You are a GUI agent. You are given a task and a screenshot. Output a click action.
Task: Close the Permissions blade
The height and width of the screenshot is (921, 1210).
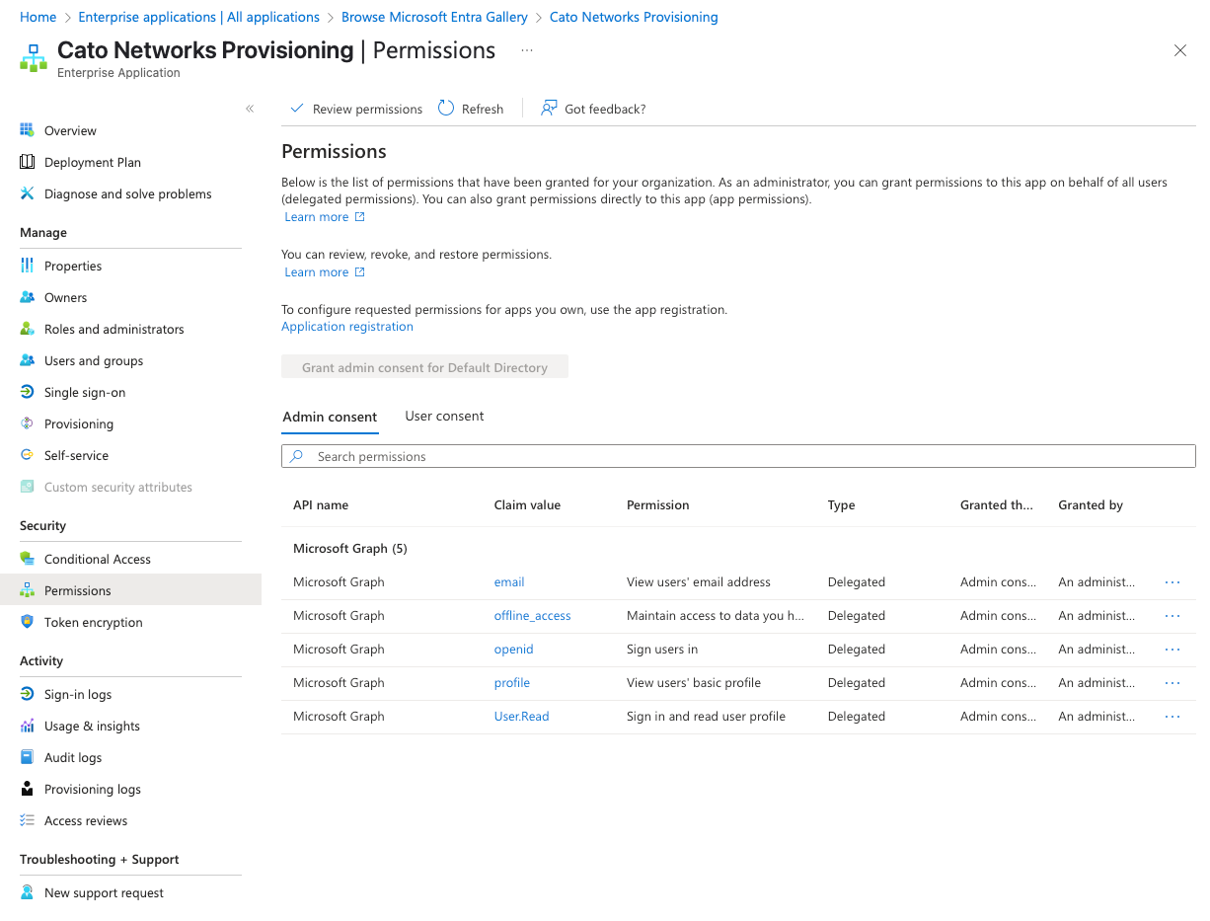[x=1180, y=50]
